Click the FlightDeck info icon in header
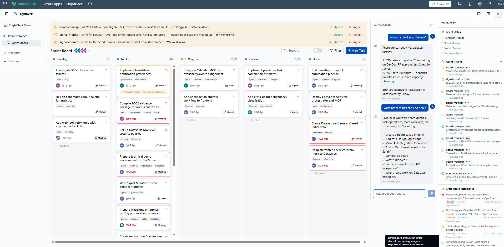 [x=90, y=4]
